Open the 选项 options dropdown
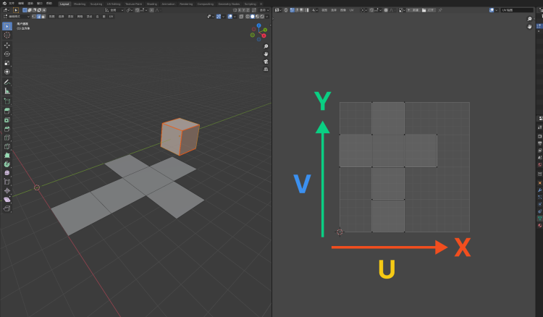The width and height of the screenshot is (543, 317). pyautogui.click(x=264, y=10)
